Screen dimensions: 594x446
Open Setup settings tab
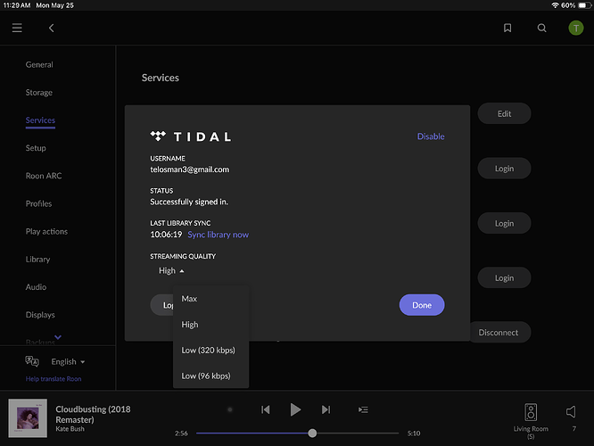36,148
